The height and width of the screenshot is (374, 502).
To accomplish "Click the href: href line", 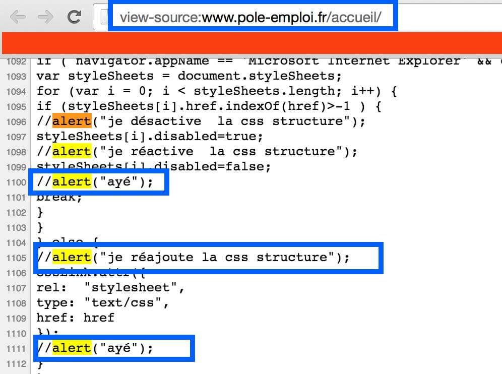I will coord(75,318).
